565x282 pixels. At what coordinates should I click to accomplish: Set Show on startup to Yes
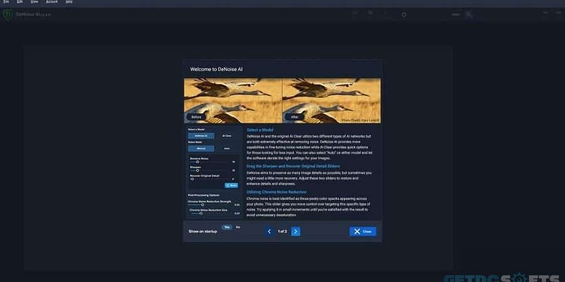227,227
